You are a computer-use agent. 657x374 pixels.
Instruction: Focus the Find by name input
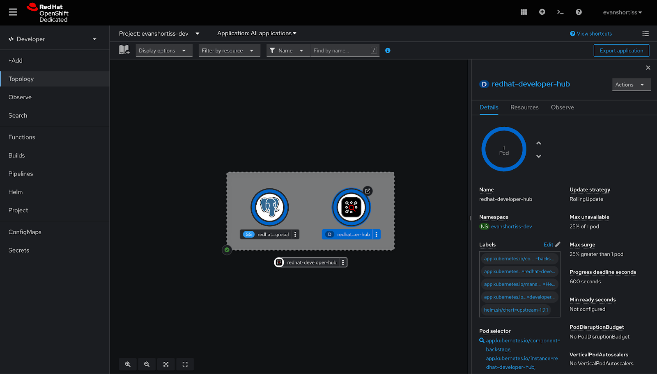tap(345, 50)
